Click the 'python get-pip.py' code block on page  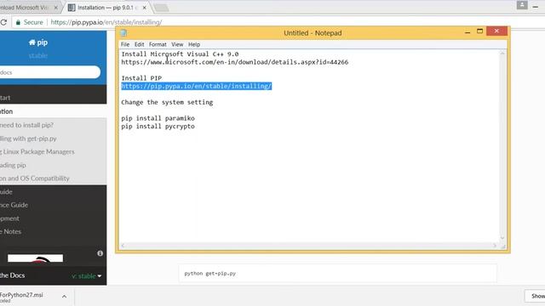click(x=338, y=274)
